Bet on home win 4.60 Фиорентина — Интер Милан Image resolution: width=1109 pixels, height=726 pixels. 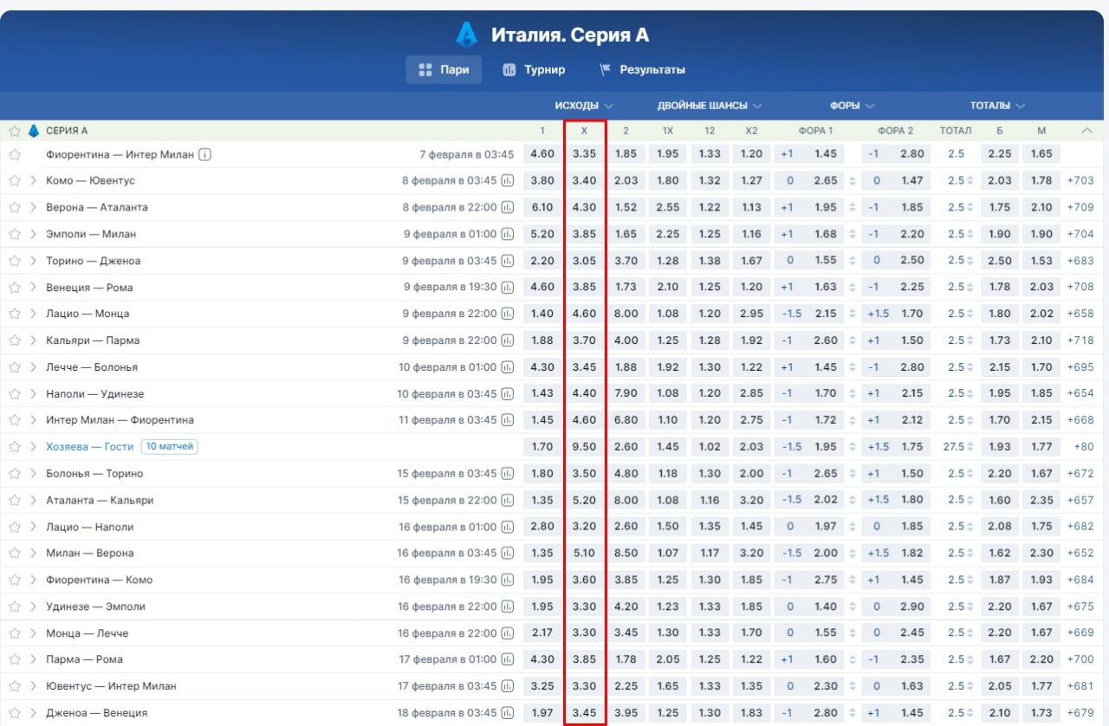point(542,154)
